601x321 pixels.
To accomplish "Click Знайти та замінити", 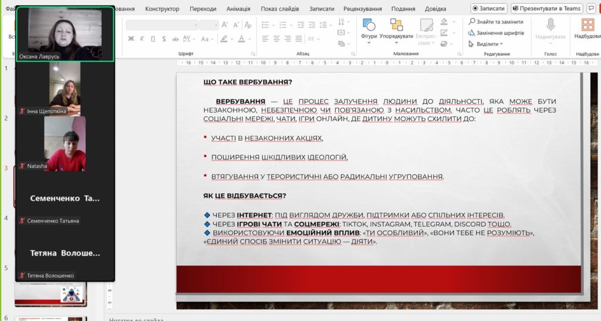I will tap(495, 22).
